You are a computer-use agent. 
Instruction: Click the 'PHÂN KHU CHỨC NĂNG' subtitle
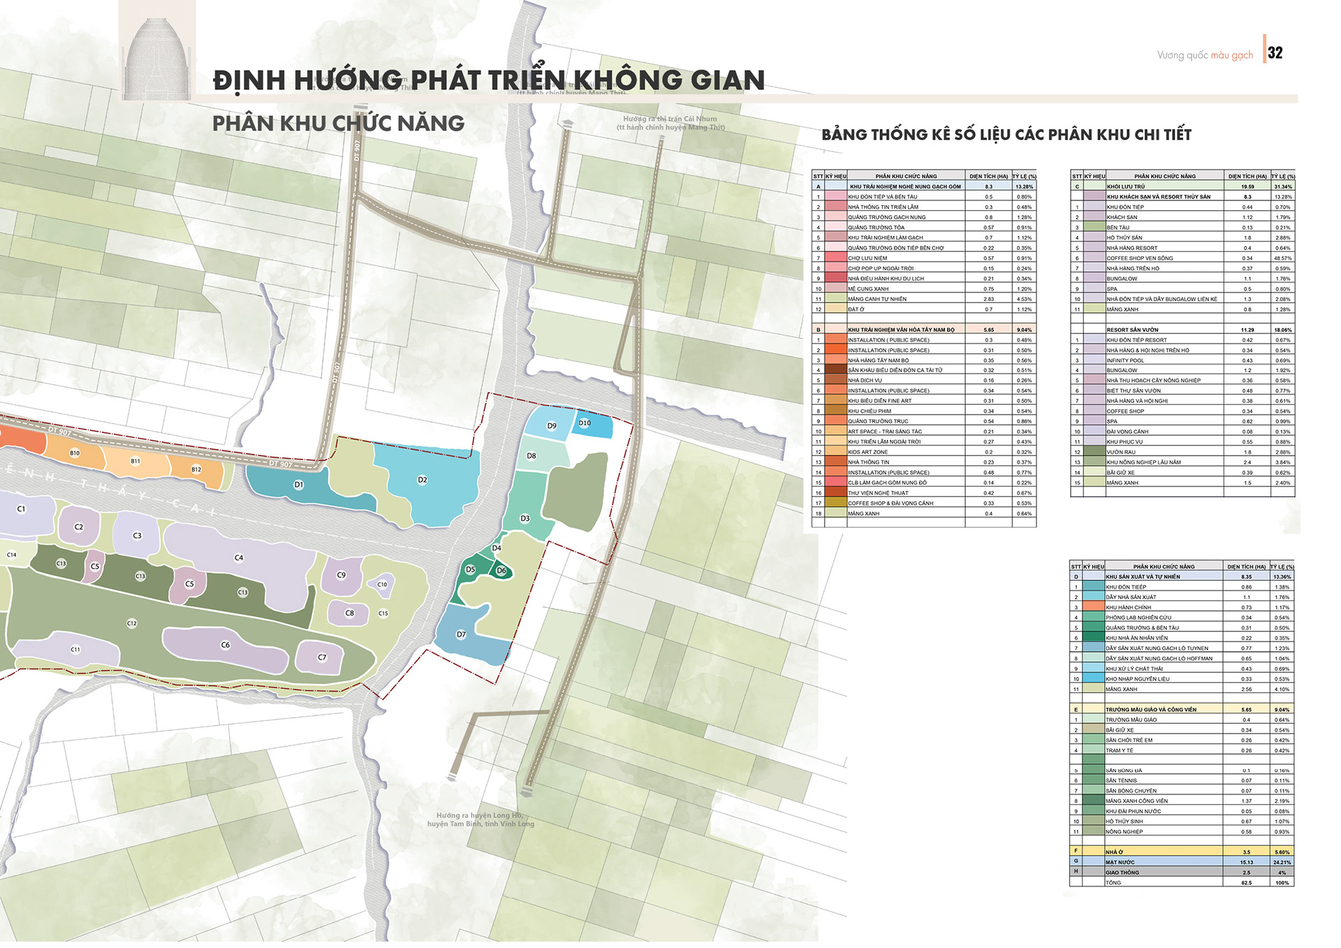tap(338, 124)
